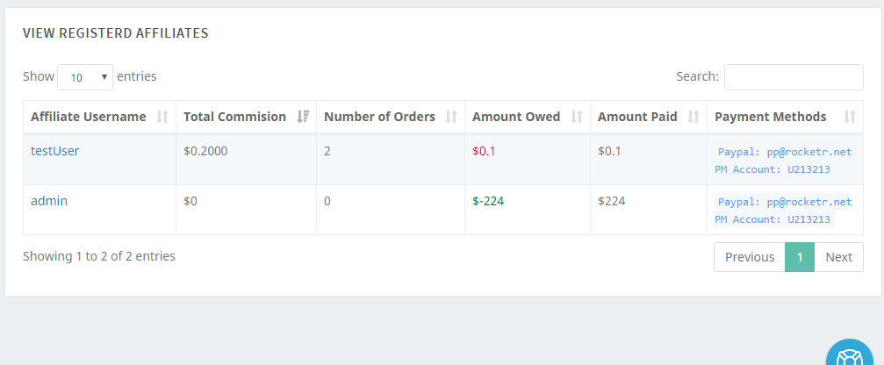Click testUser's Paypal payment method text

click(x=785, y=152)
